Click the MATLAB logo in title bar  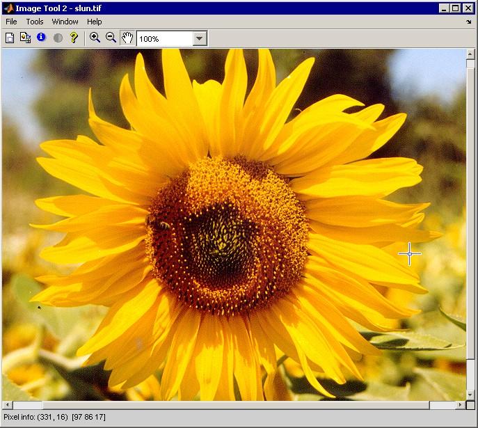(8, 8)
